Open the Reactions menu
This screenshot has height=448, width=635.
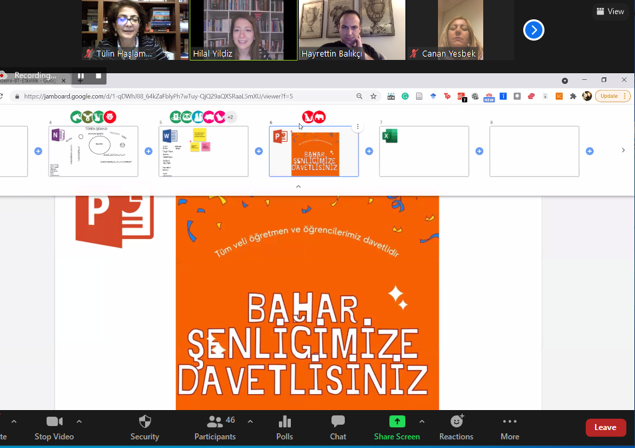(456, 427)
